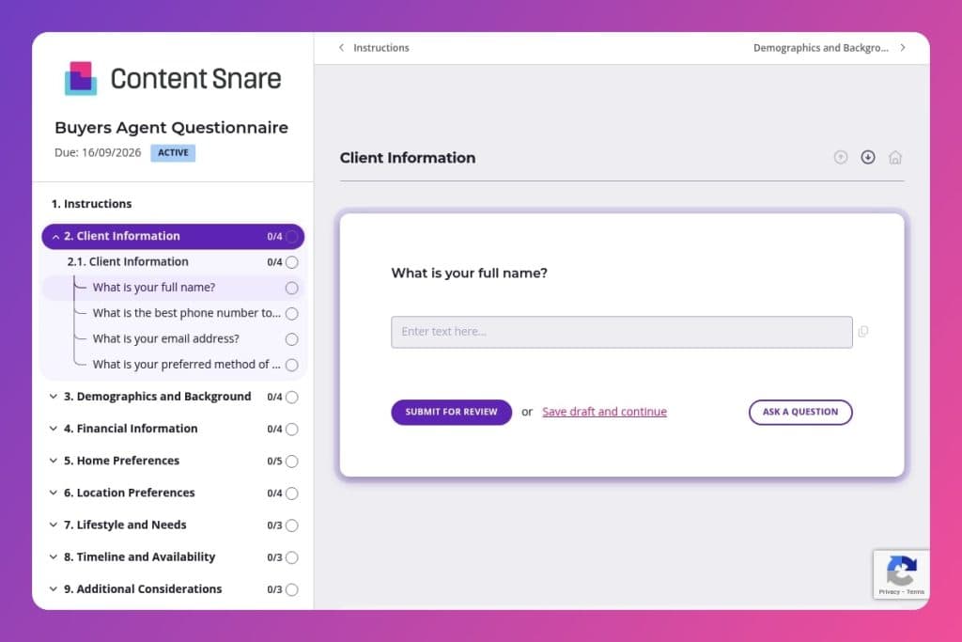Click the back chevron beside Instructions
Screen dimensions: 962x642
coord(342,47)
